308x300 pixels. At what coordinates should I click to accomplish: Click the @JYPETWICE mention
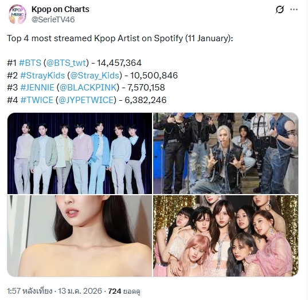coord(86,100)
